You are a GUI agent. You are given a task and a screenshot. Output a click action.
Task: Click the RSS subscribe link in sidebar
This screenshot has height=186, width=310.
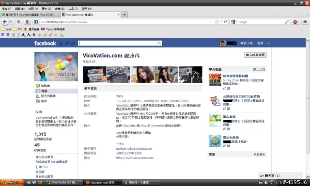tap(42, 167)
